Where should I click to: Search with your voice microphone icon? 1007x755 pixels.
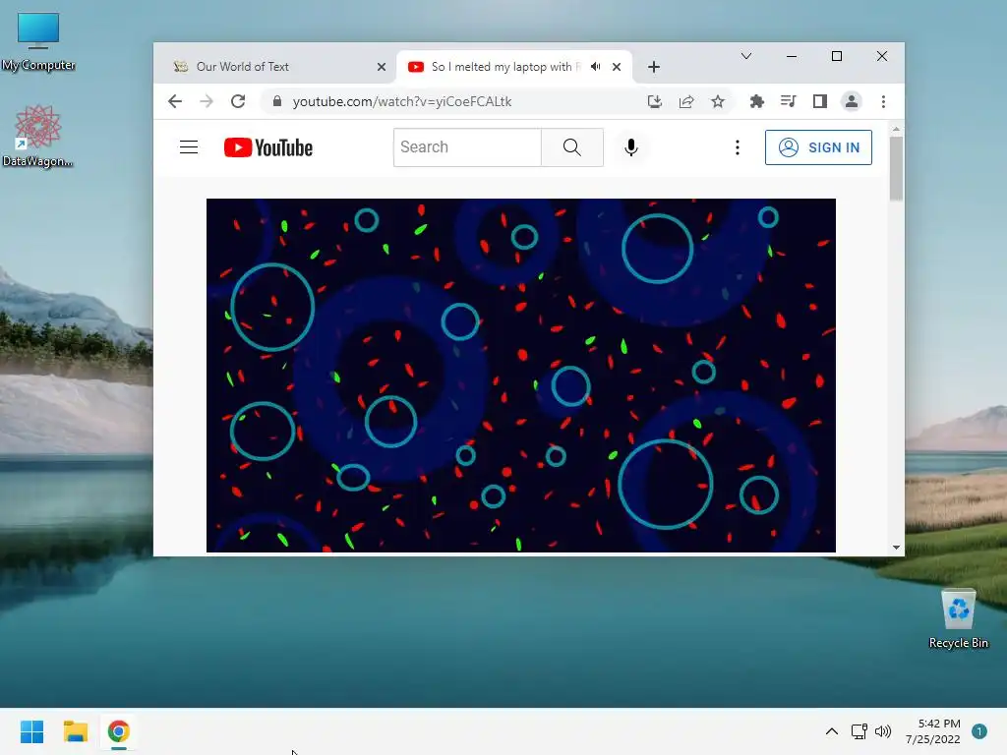(x=631, y=147)
